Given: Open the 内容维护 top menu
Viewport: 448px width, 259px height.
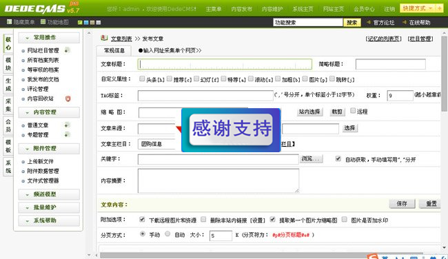Looking at the screenshot, I should (x=272, y=9).
